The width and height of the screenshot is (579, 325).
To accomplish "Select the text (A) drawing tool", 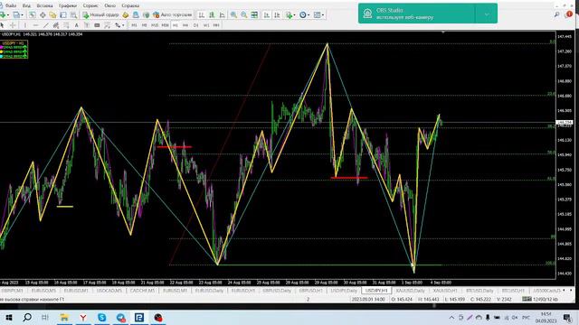I will click(x=76, y=25).
